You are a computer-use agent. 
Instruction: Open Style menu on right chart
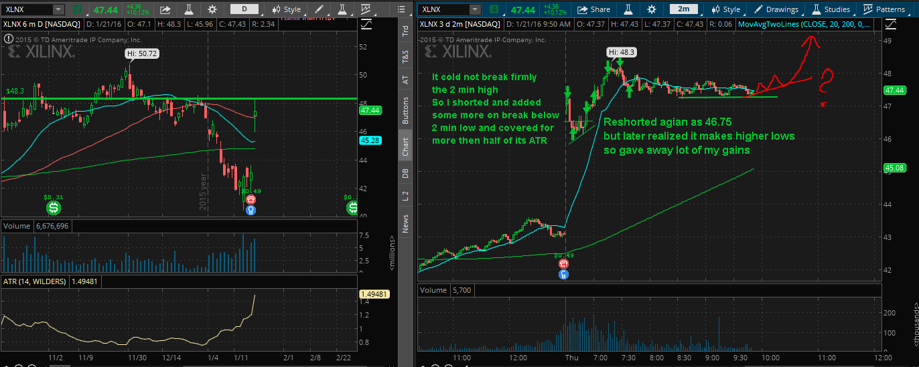point(725,9)
